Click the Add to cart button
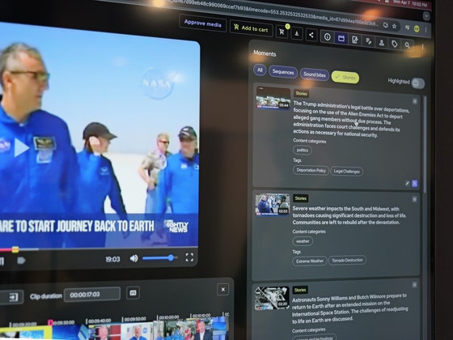Viewport: 453px width, 340px height. click(252, 28)
